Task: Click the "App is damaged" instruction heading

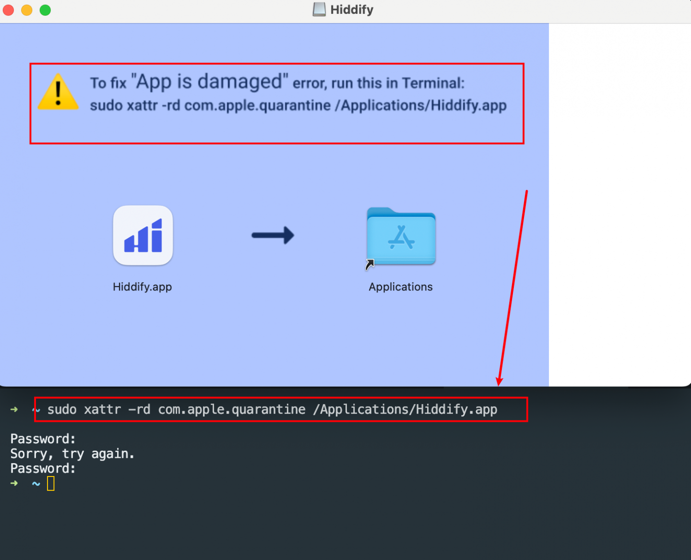Action: [277, 82]
